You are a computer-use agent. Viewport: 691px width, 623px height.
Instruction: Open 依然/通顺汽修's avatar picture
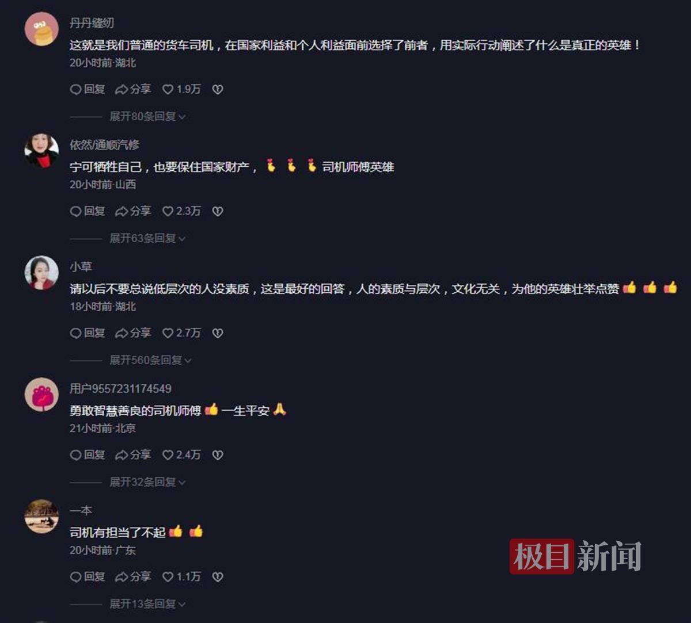tap(41, 151)
